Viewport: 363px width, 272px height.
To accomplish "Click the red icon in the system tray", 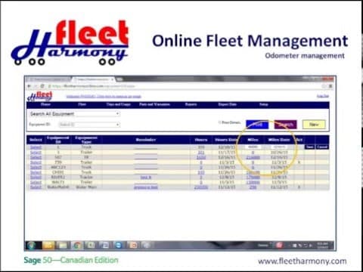I will click(x=279, y=245).
